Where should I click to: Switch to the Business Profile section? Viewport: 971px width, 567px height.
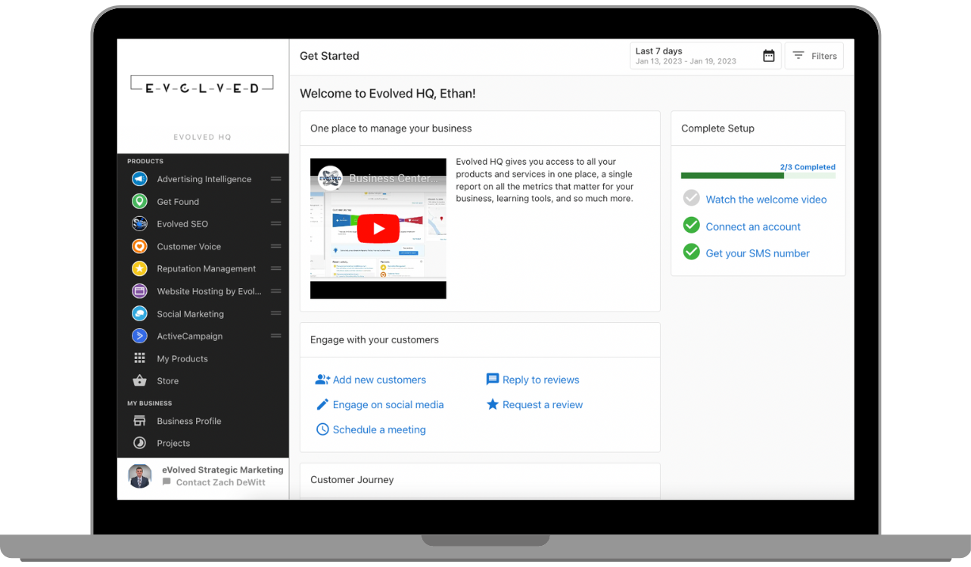(x=189, y=421)
